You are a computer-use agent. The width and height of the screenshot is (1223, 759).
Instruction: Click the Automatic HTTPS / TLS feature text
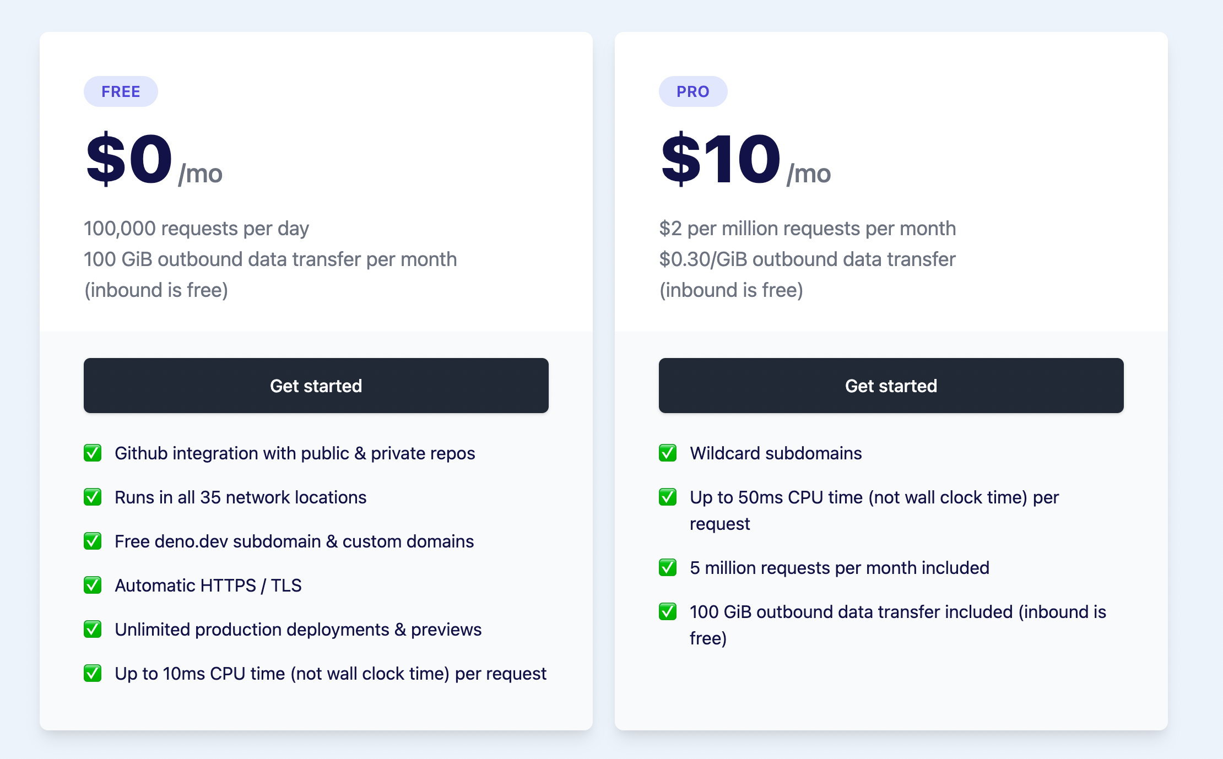208,585
